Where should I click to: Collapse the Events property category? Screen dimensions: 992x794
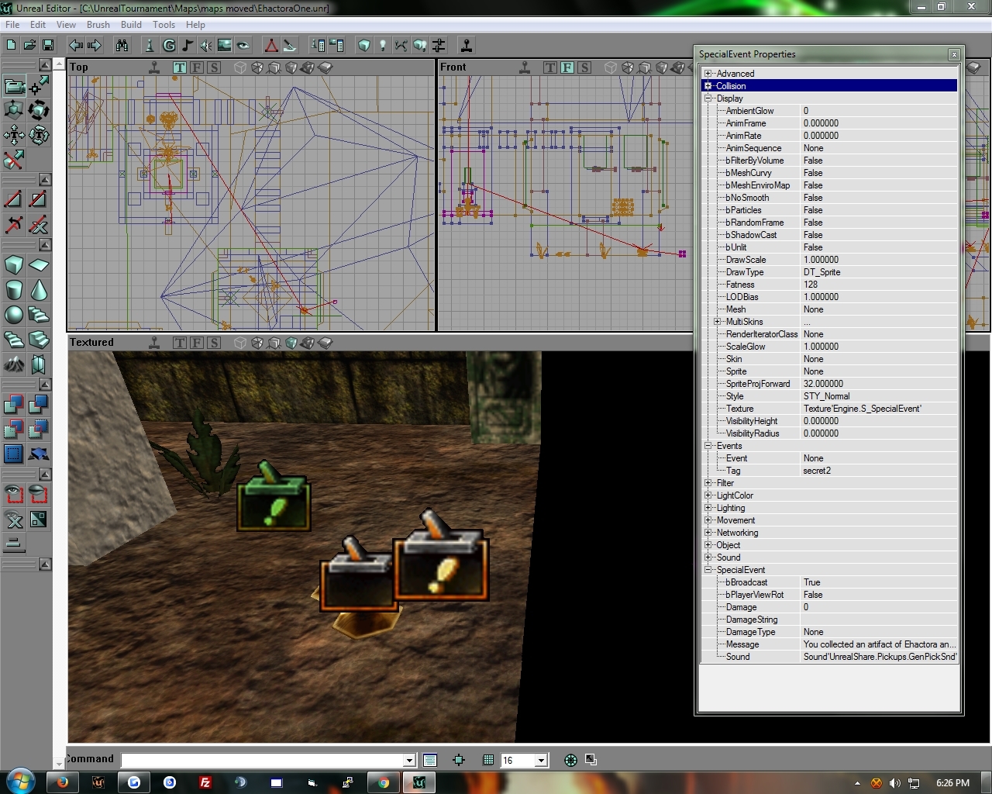pos(708,446)
